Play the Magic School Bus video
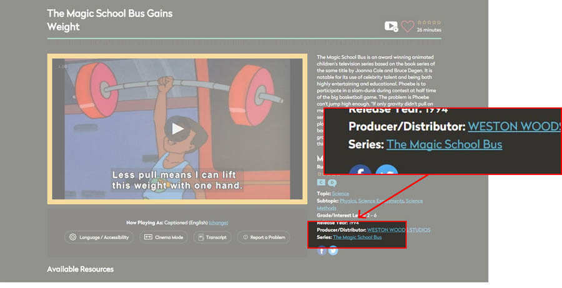Screen dimensions: 562x288 [177, 129]
